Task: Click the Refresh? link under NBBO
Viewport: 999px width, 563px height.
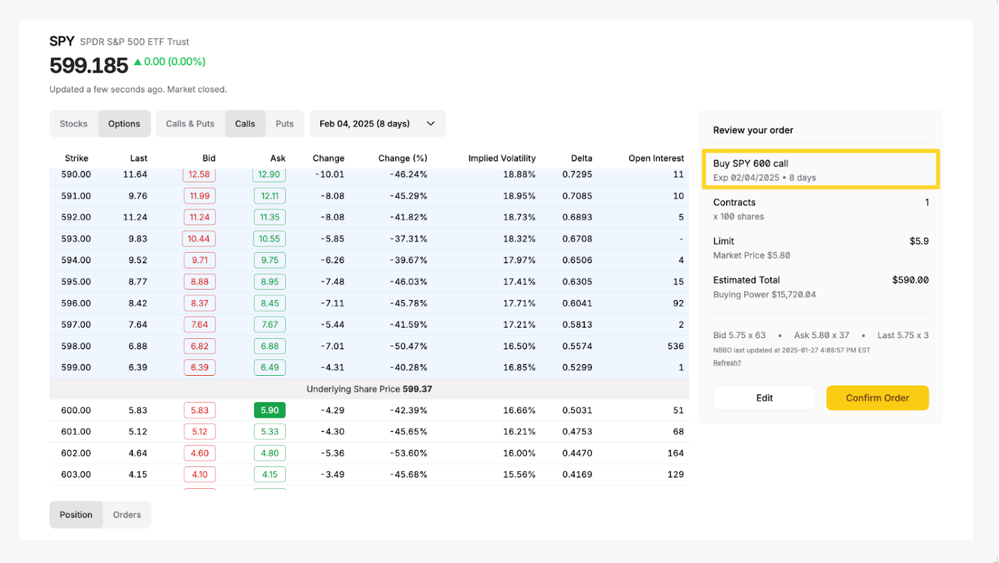Action: pyautogui.click(x=727, y=363)
